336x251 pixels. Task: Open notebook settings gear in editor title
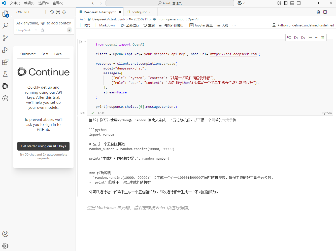point(318,12)
